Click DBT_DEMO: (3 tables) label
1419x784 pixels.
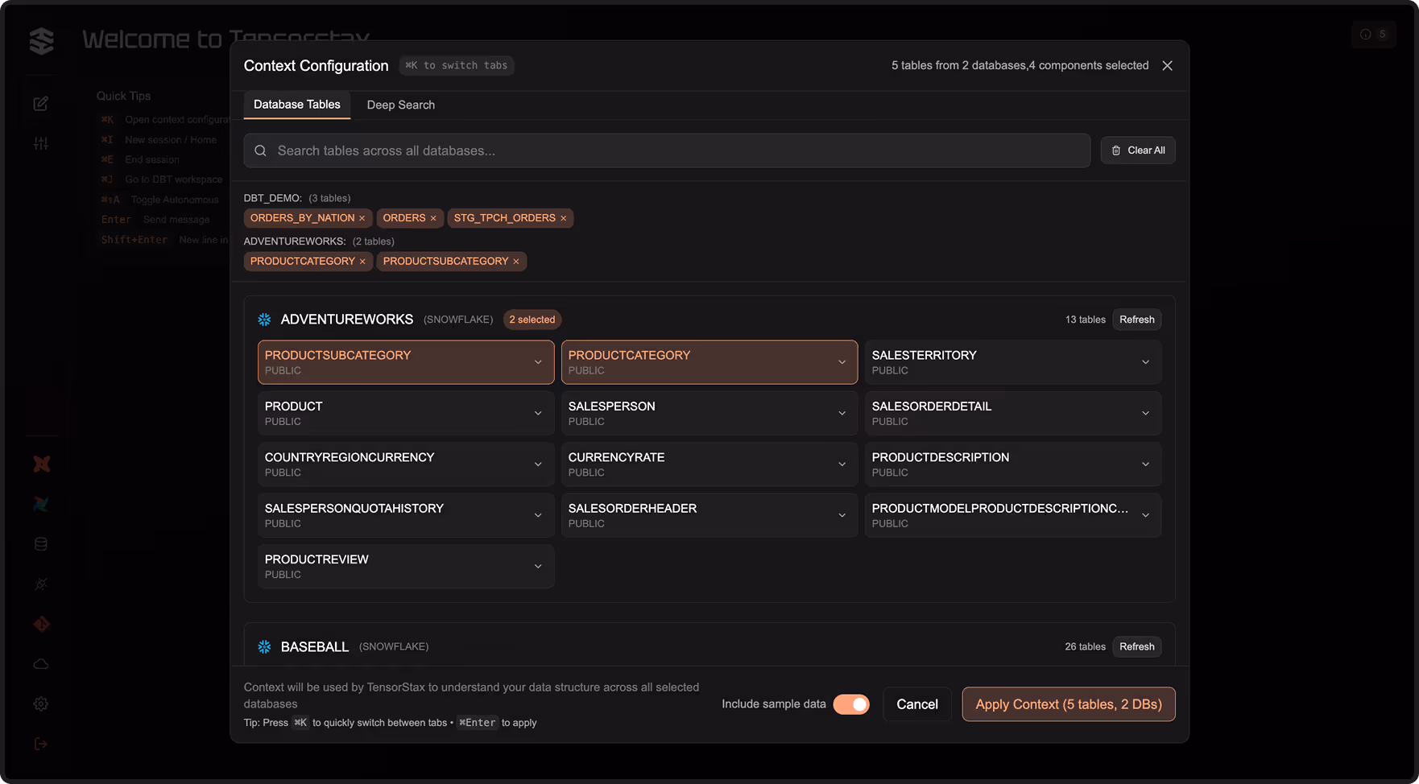(297, 198)
